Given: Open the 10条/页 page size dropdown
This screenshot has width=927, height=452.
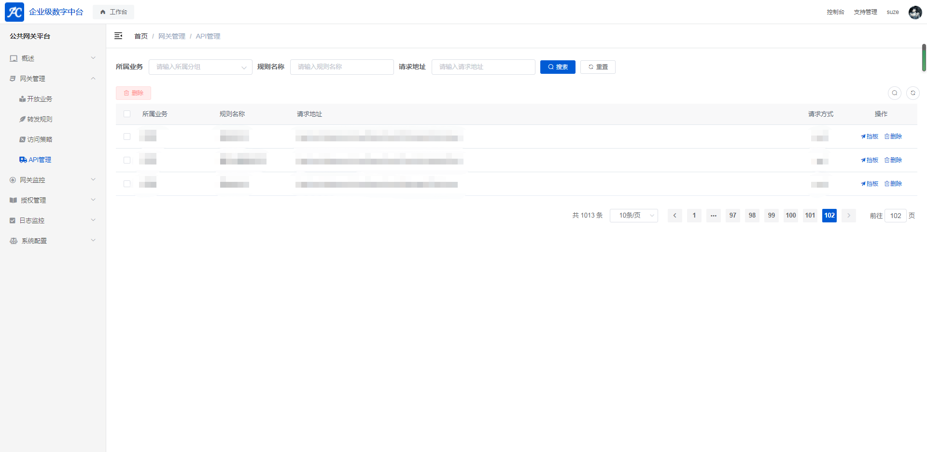Looking at the screenshot, I should tap(633, 216).
